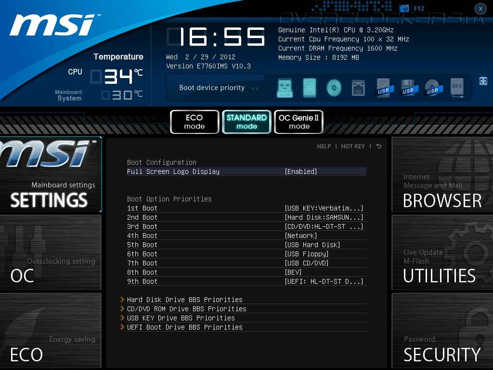Viewport: 493px width, 370px height.
Task: Click Current DRAM Frequency 1600 MHz text
Action: [x=337, y=48]
